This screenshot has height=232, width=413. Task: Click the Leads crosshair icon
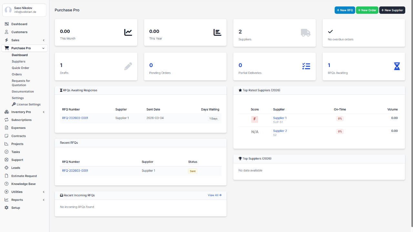tap(6, 168)
